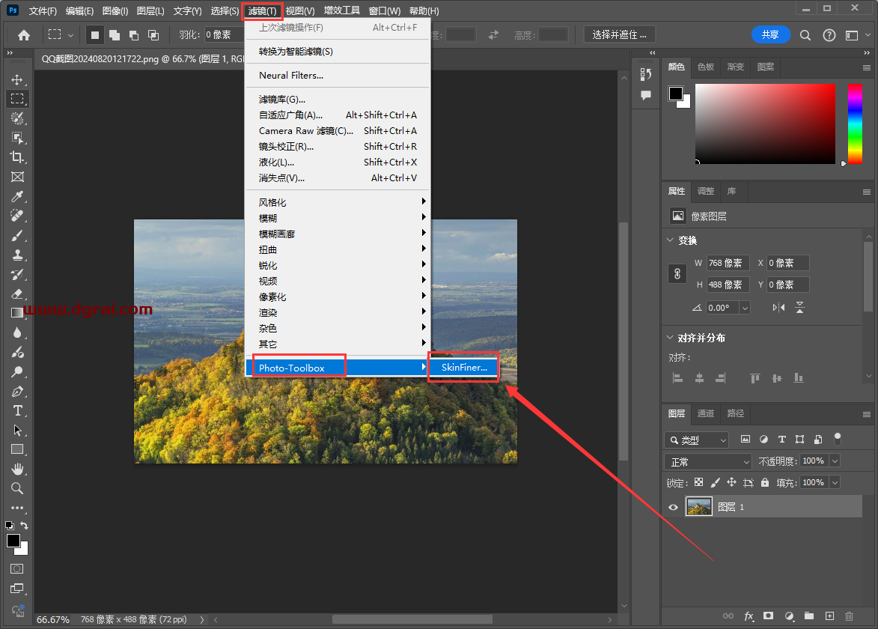Add a layer mask icon
The height and width of the screenshot is (629, 878).
pos(768,616)
